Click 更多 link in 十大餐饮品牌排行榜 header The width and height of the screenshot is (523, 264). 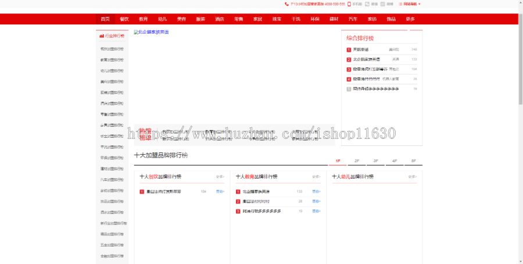click(220, 177)
